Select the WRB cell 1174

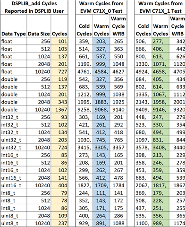[x=178, y=223]
